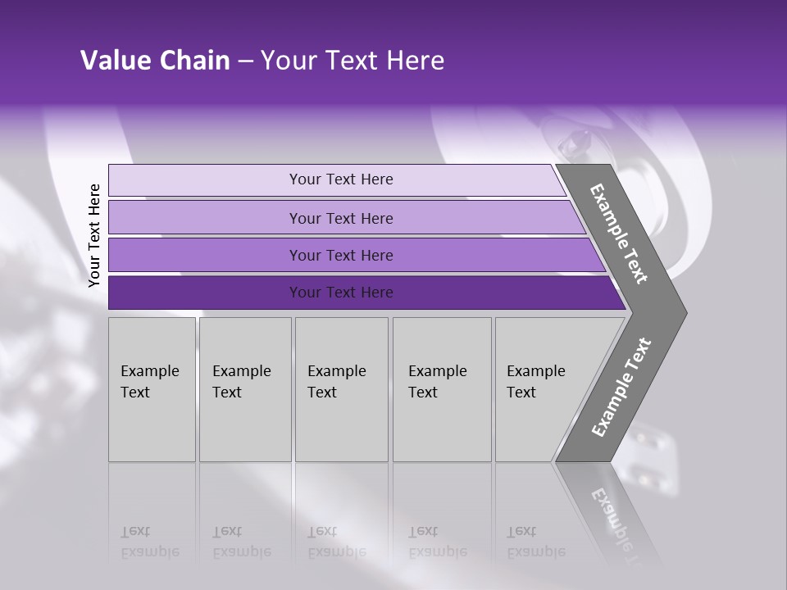Click the "Value Chain" bold title text
Image resolution: width=787 pixels, height=590 pixels.
point(155,61)
